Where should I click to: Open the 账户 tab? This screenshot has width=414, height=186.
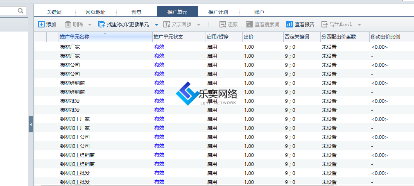(x=259, y=12)
